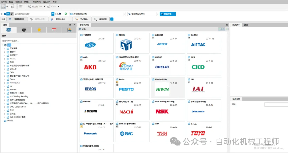288x153 pixels.
Task: Open the small arrow next to view mode icon
Action: (x=224, y=29)
